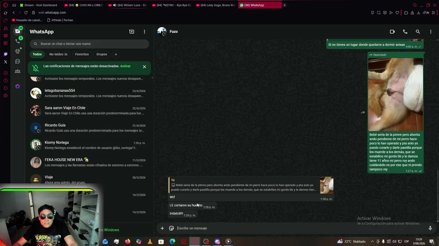This screenshot has width=439, height=246.
Task: Switch to the NSYNC Bye Bye browser tab
Action: tap(171, 5)
